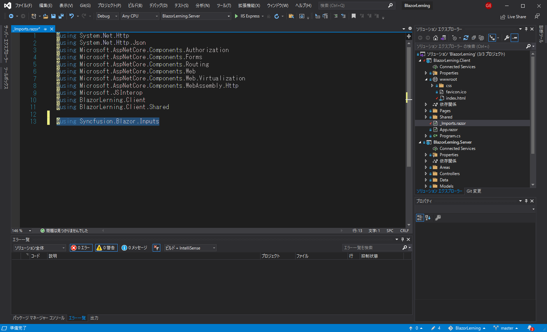Collapse the wwwroot folder node
This screenshot has width=547, height=332.
(x=426, y=79)
